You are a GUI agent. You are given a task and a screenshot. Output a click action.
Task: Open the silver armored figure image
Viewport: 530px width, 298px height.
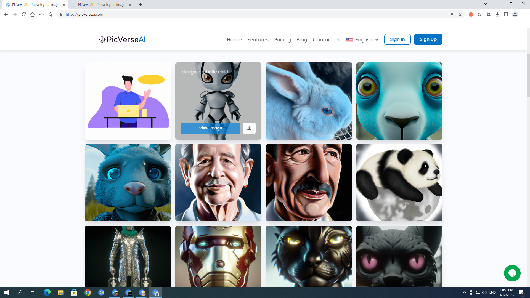click(128, 256)
